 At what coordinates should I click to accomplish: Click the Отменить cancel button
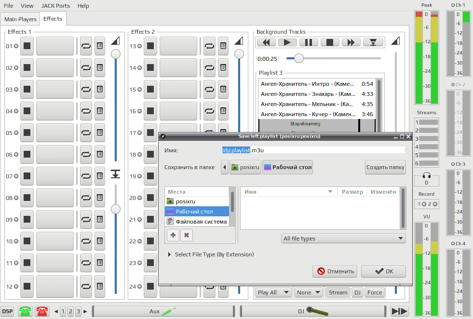click(x=335, y=271)
